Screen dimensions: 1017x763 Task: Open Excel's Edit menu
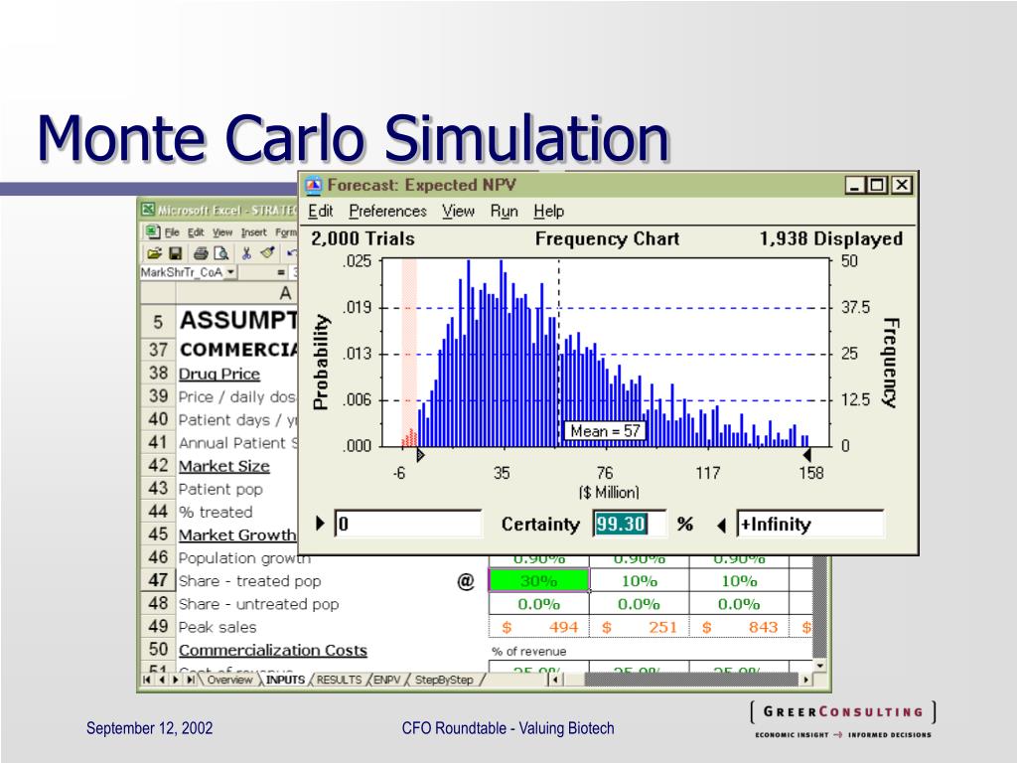point(196,232)
